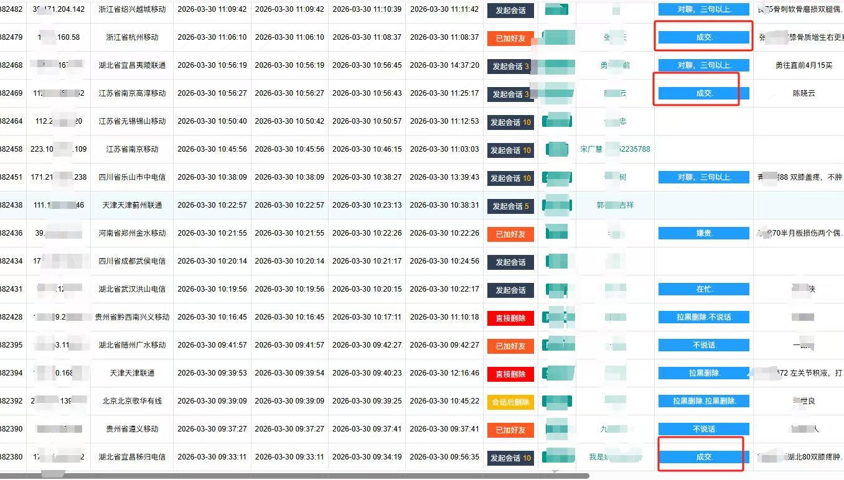Click 发起会话 in the 浙江省绍兴越城移动 row
The image size is (844, 480).
pyautogui.click(x=510, y=10)
